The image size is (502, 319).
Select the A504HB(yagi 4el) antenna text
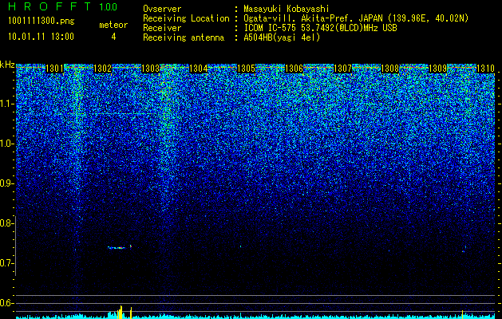282,37
